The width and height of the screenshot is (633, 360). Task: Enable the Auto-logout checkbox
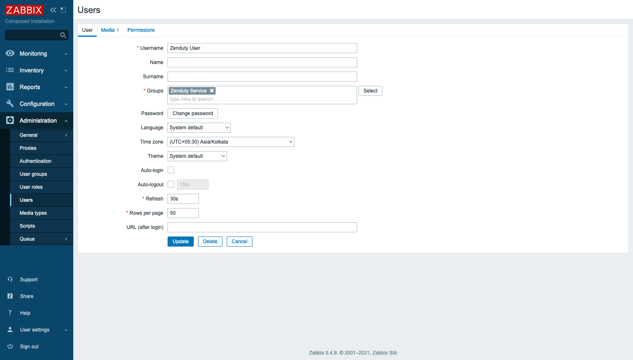[x=171, y=184]
